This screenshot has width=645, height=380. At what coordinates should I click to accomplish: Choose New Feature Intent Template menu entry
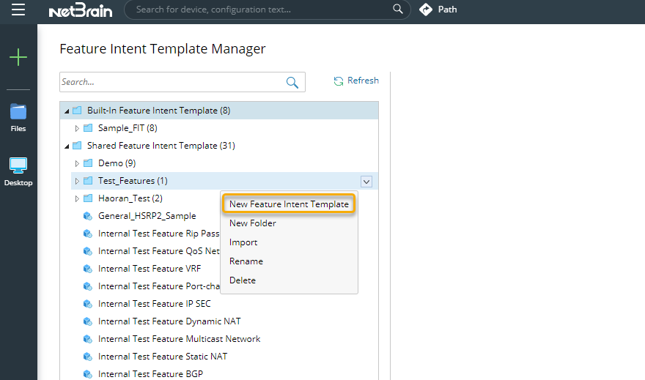289,204
